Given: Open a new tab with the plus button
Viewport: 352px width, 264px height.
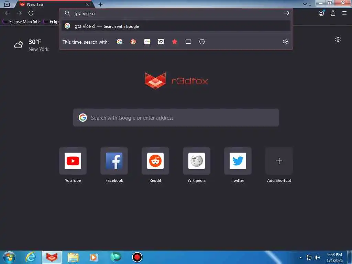Looking at the screenshot, I should point(101,4).
